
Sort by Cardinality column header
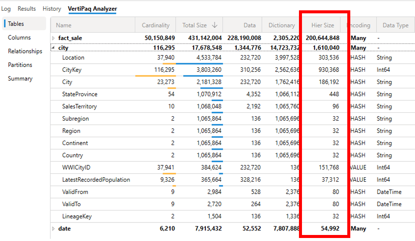pyautogui.click(x=156, y=25)
